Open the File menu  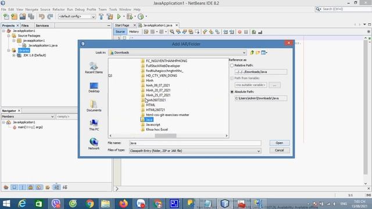click(x=3, y=9)
